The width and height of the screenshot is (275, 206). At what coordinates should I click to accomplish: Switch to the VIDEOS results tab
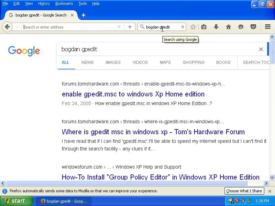pos(140,62)
